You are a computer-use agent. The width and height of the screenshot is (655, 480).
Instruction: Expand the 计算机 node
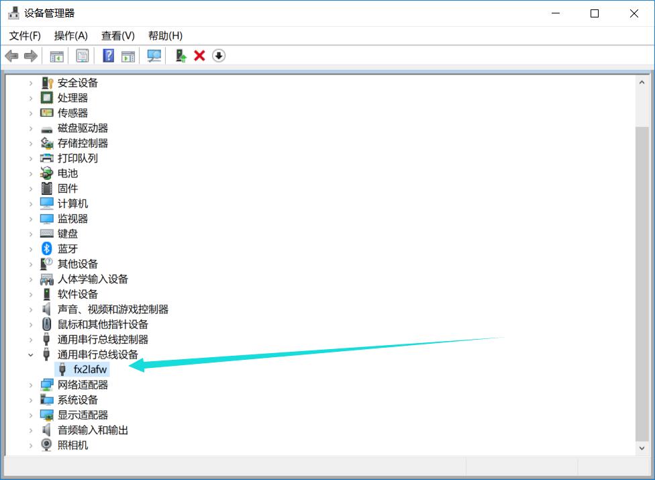(x=30, y=204)
